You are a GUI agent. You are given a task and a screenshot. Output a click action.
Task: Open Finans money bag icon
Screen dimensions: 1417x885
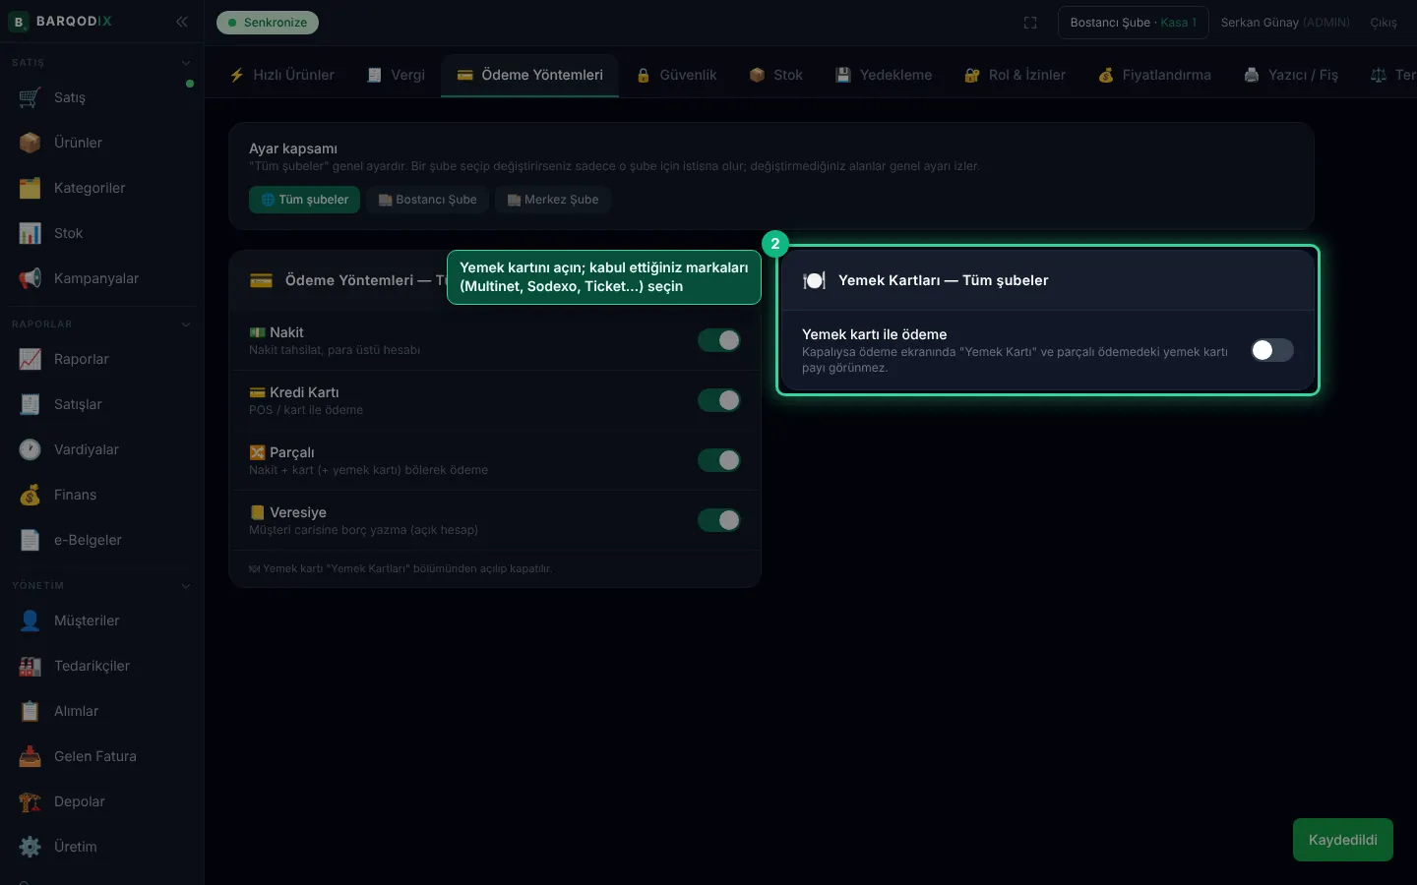30,495
